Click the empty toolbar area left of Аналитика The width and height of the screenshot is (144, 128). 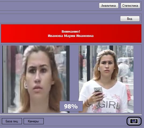click(49, 6)
